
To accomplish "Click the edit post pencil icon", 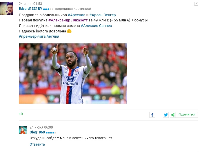I will (x=196, y=4).
